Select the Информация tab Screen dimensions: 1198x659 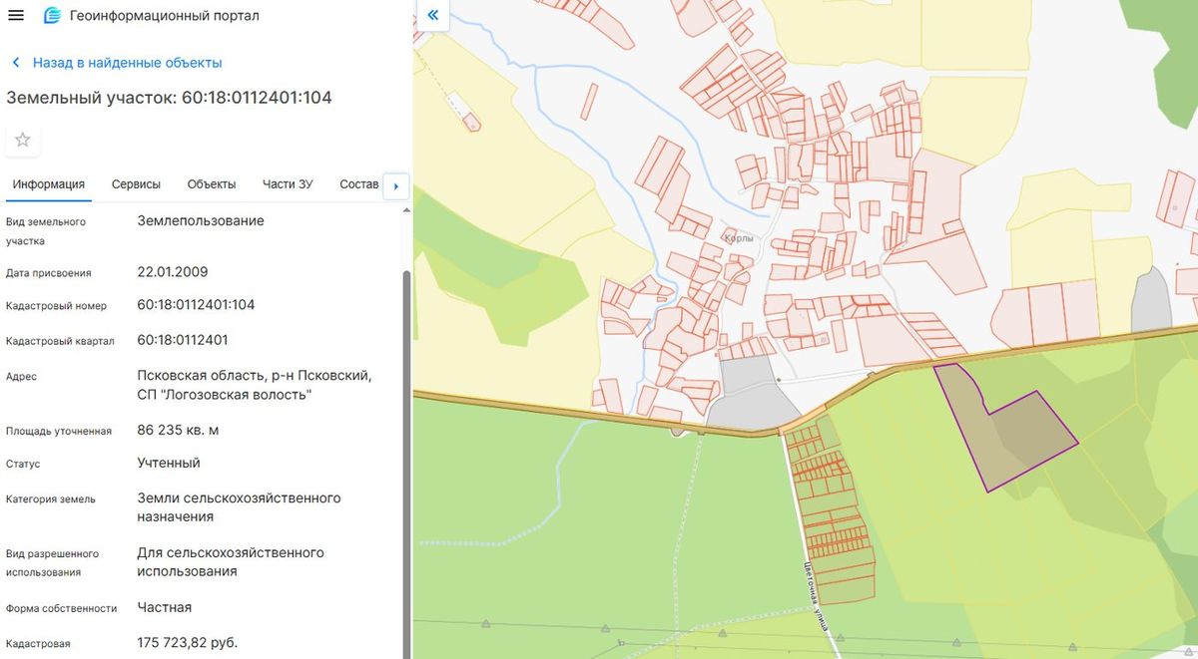pos(48,184)
